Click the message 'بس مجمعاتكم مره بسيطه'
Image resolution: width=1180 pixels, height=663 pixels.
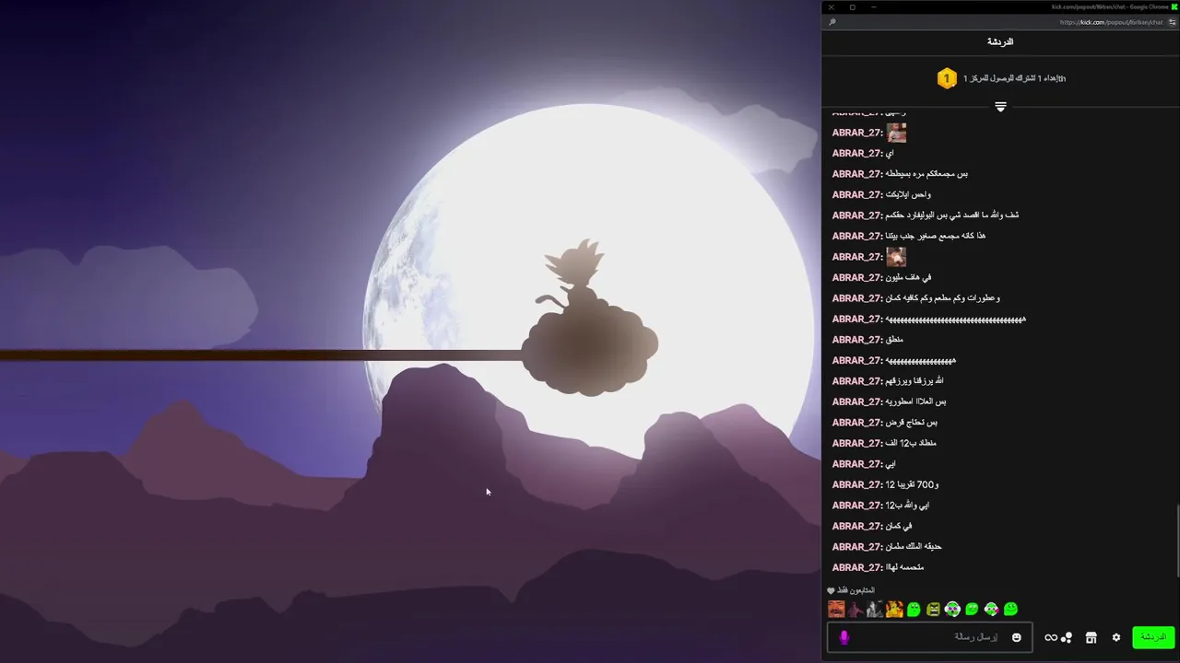pos(926,174)
